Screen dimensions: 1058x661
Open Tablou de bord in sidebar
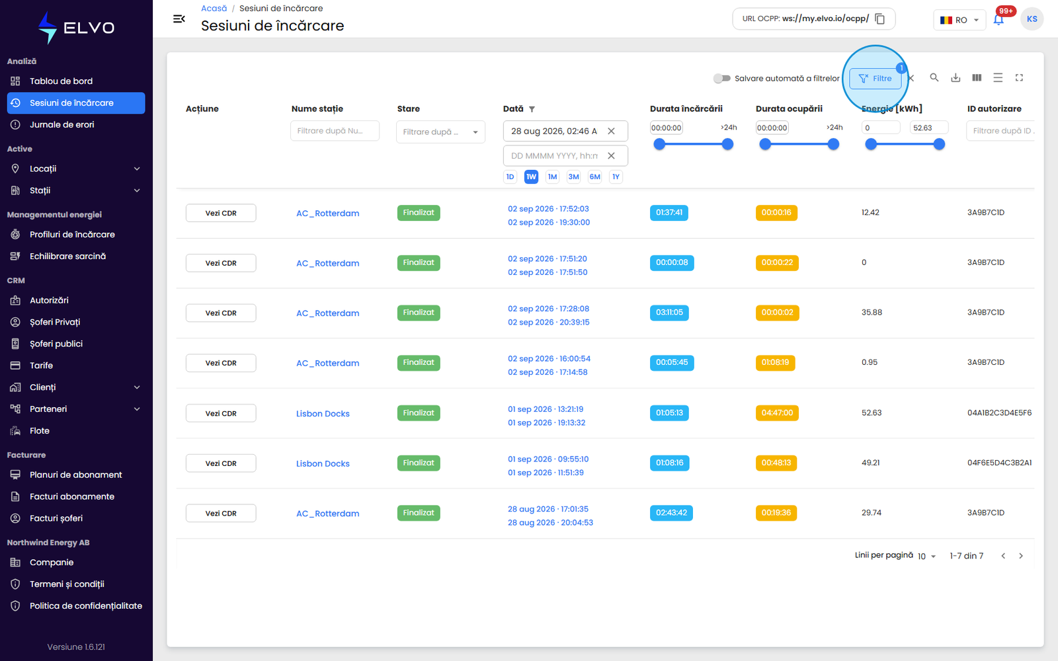[x=76, y=81]
